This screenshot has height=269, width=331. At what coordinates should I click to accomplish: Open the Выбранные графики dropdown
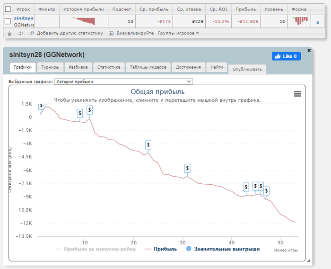click(123, 81)
